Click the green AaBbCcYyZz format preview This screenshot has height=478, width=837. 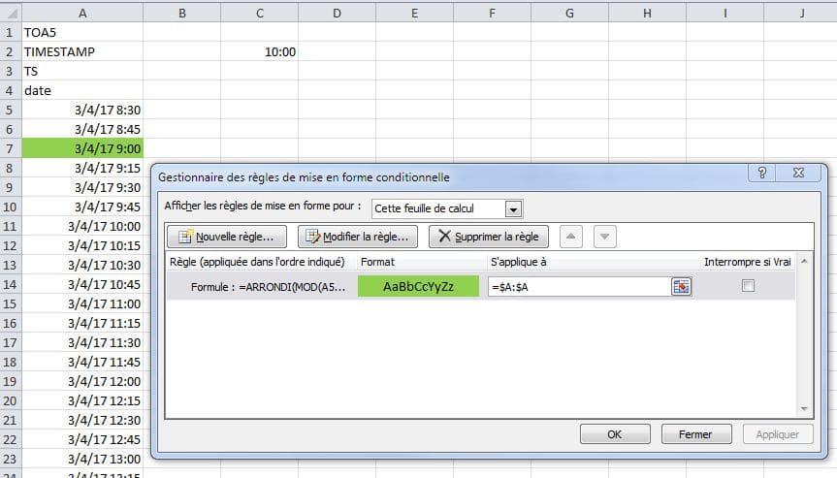[419, 286]
